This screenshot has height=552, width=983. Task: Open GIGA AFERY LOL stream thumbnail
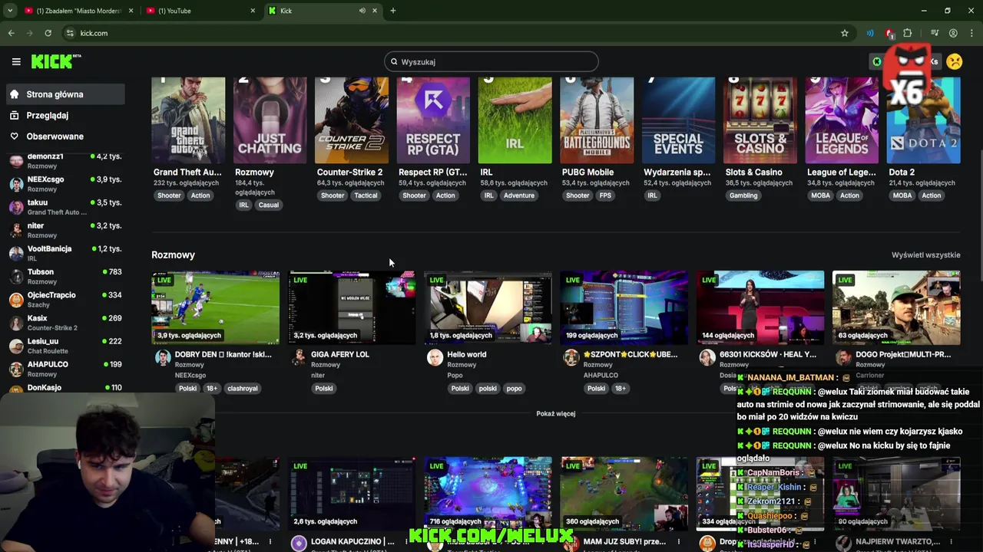pos(352,307)
